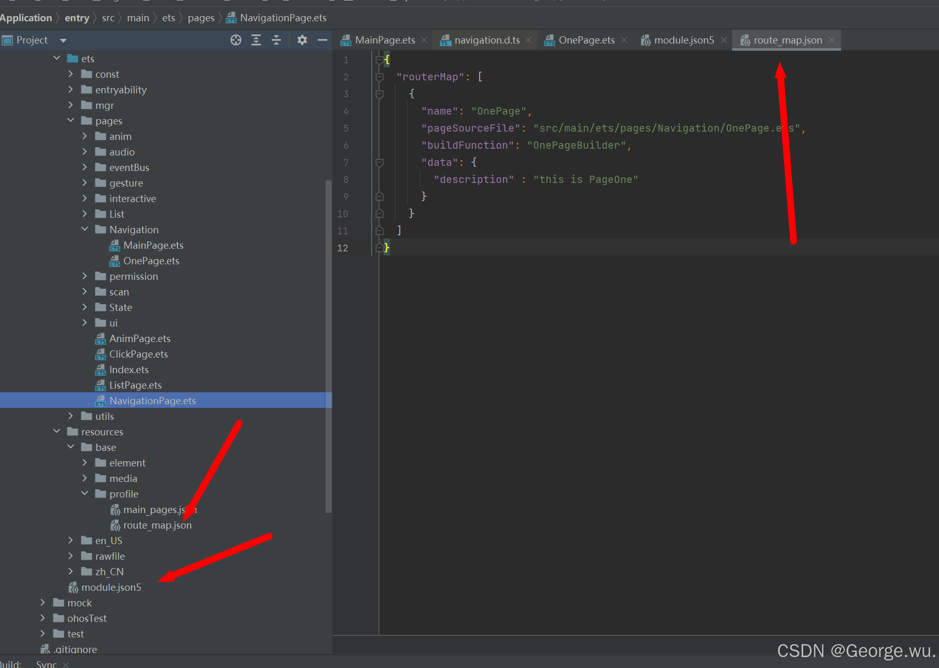Toggle the fold marker on routerMap line 2

(380, 77)
